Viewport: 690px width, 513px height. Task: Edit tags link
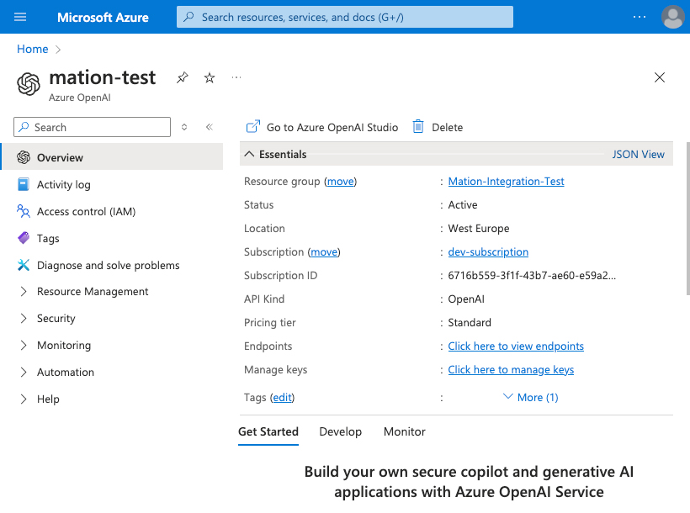[x=282, y=397]
